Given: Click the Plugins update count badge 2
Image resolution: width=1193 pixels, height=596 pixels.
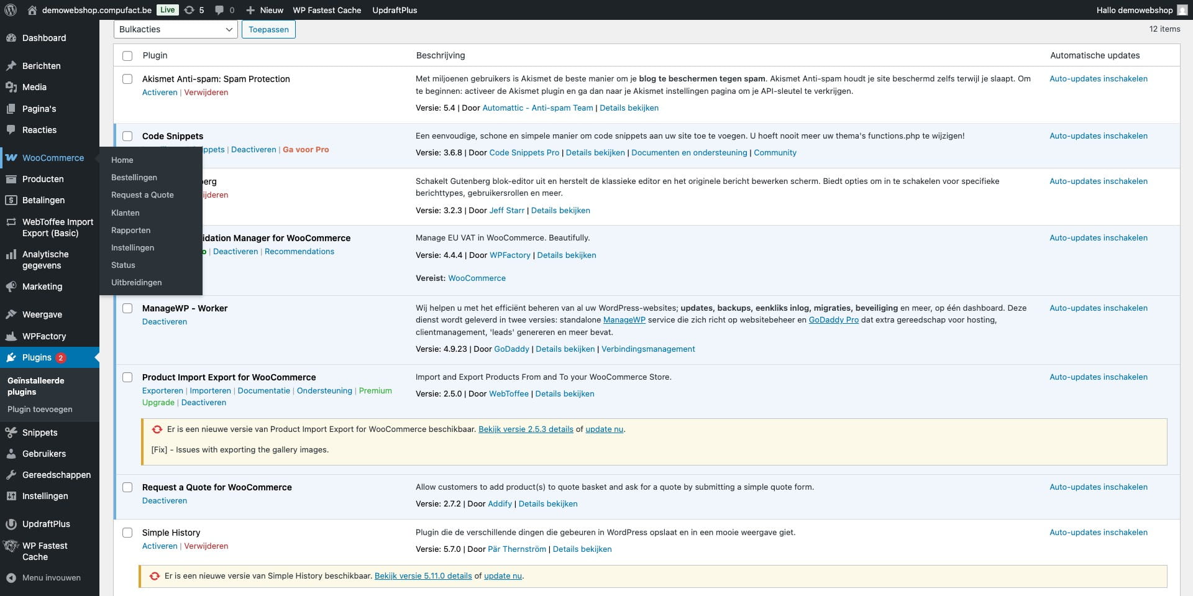Looking at the screenshot, I should pos(60,357).
